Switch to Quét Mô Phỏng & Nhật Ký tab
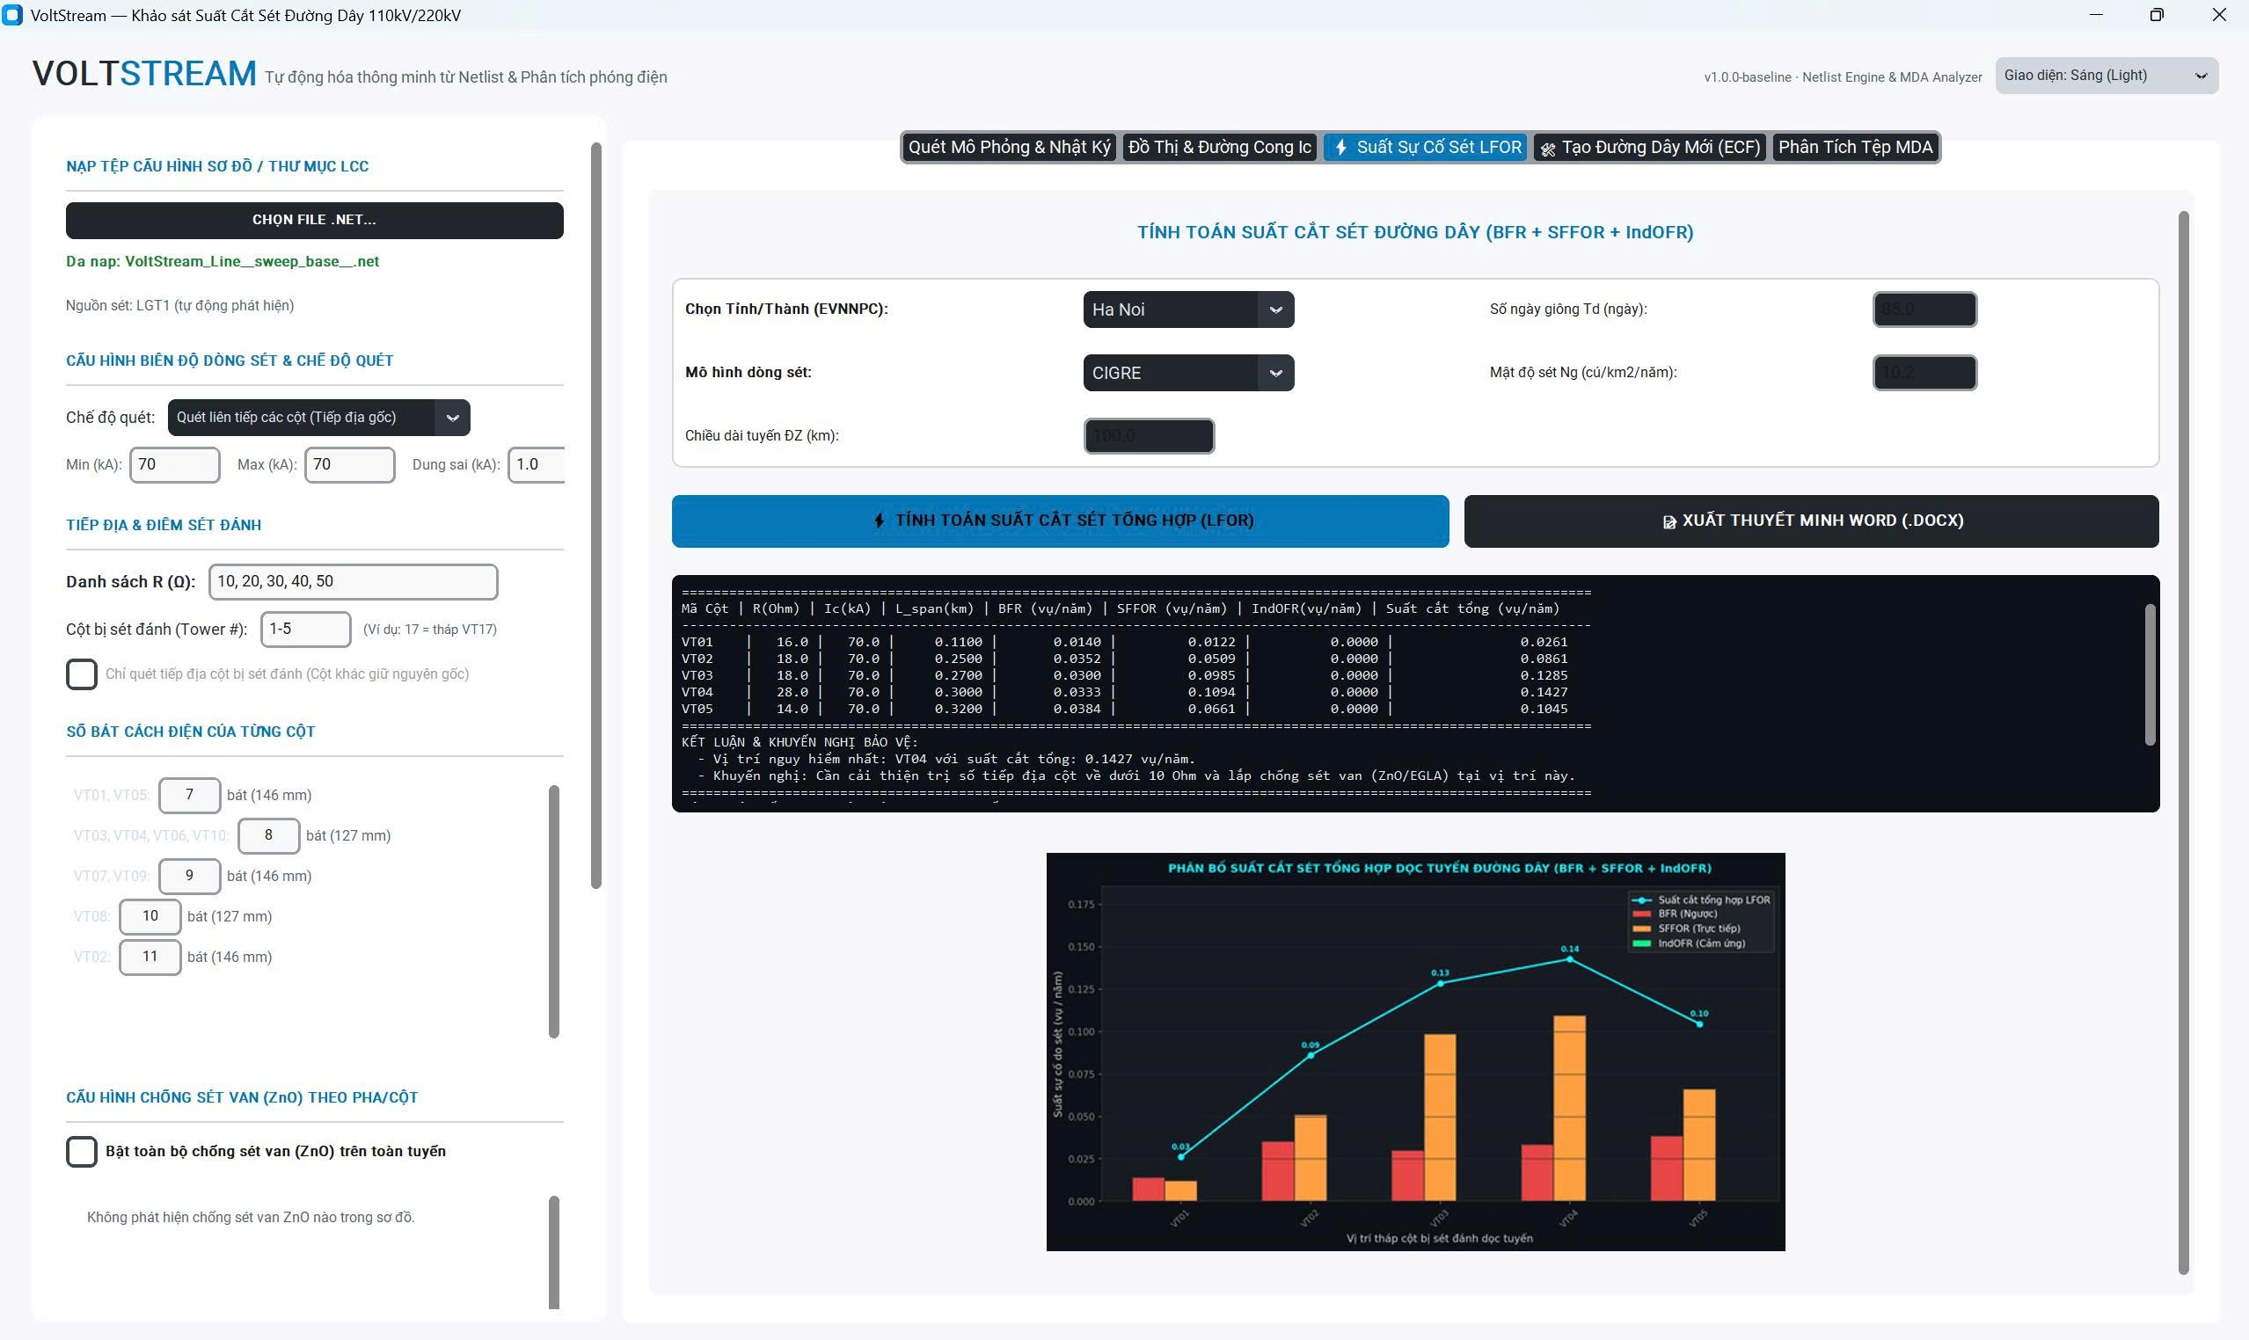Screen dimensions: 2249x1340 (1009, 147)
